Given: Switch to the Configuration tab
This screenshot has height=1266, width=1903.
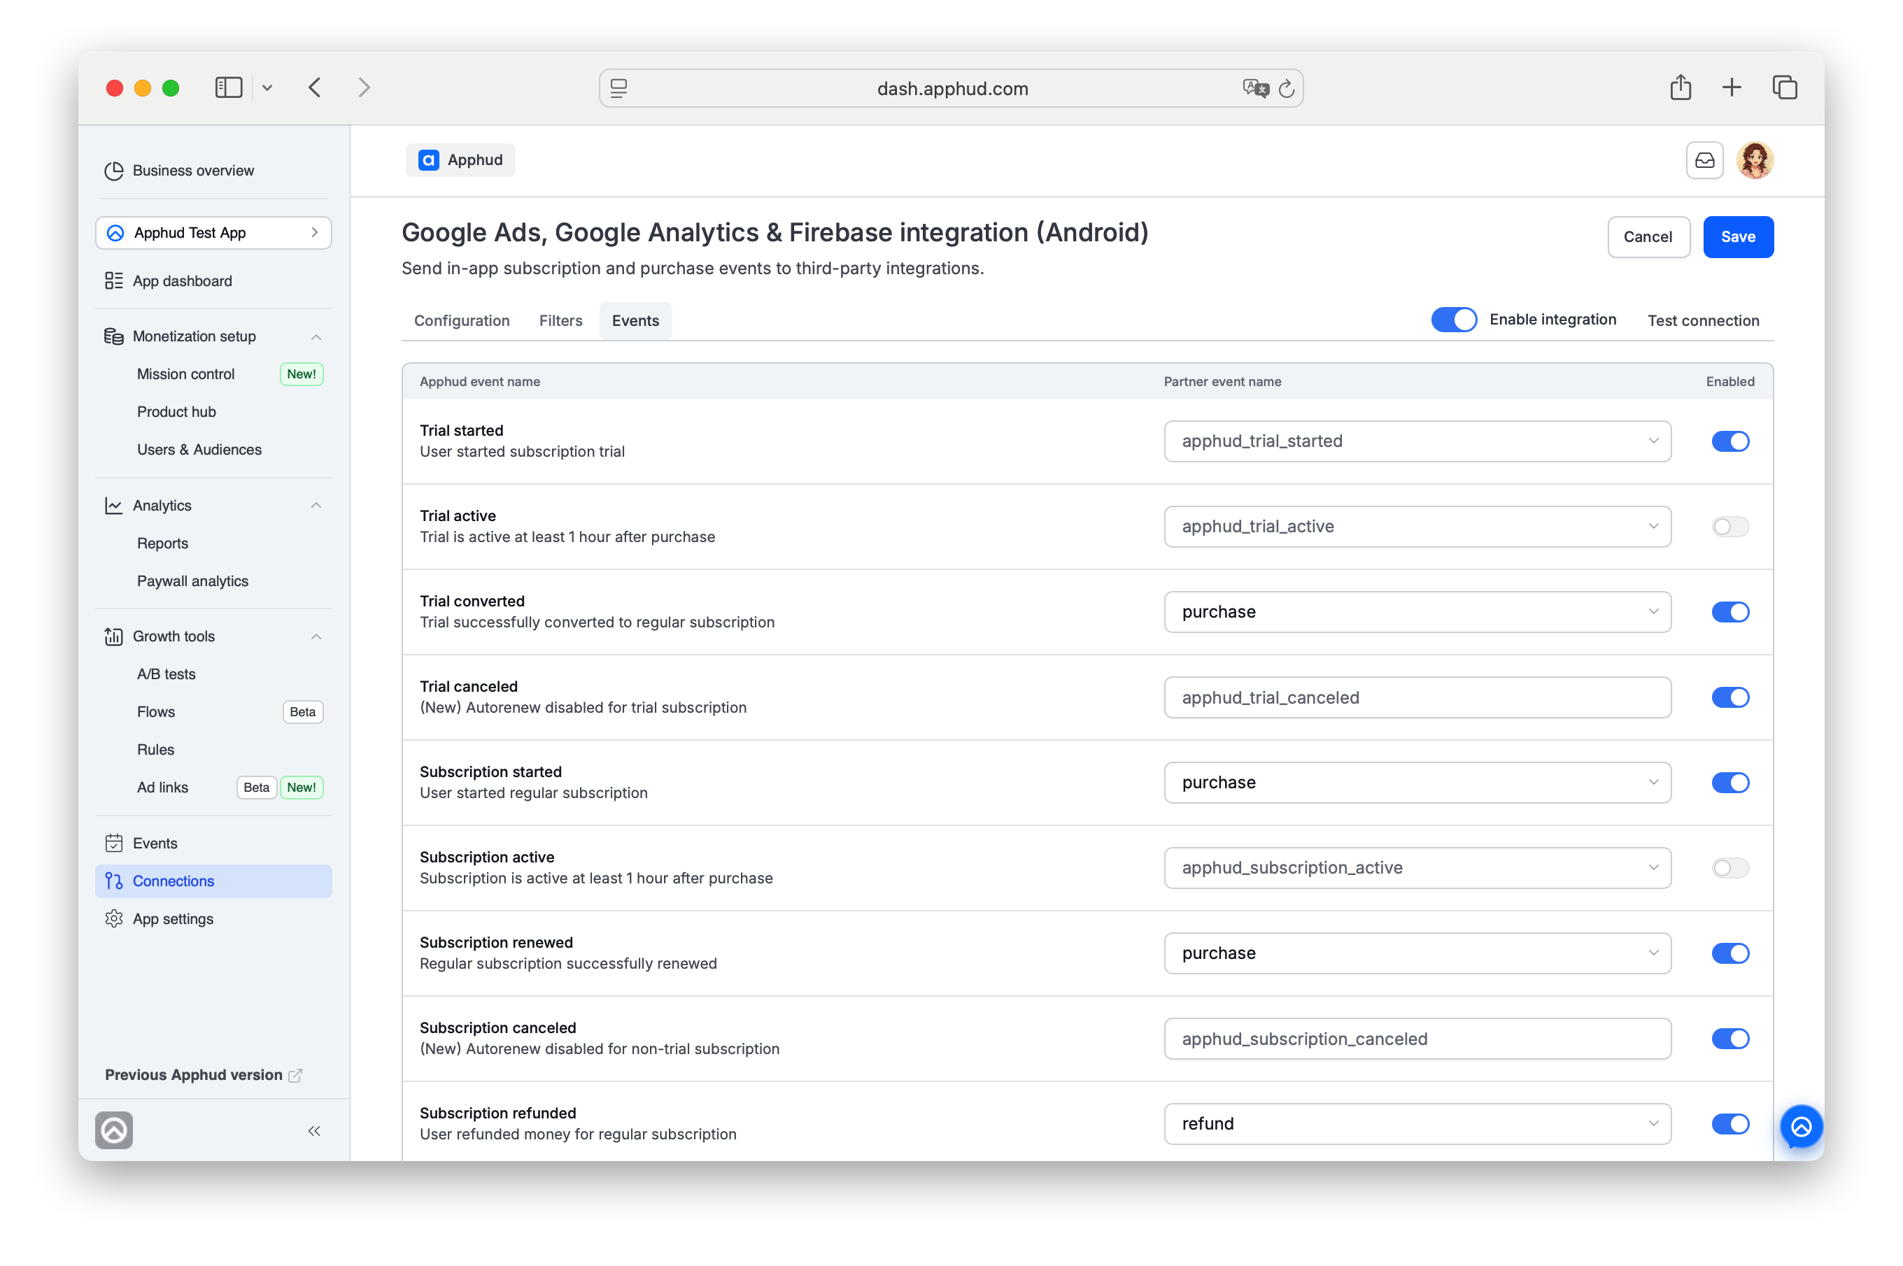Looking at the screenshot, I should (x=462, y=320).
